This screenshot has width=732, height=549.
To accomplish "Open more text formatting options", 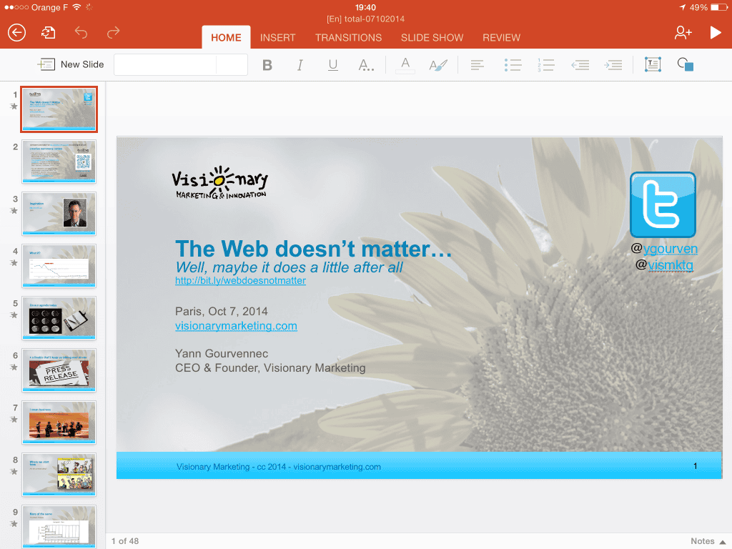I will point(366,65).
